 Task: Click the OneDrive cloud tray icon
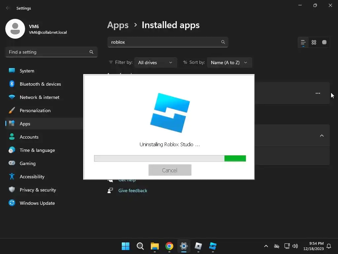pyautogui.click(x=277, y=246)
